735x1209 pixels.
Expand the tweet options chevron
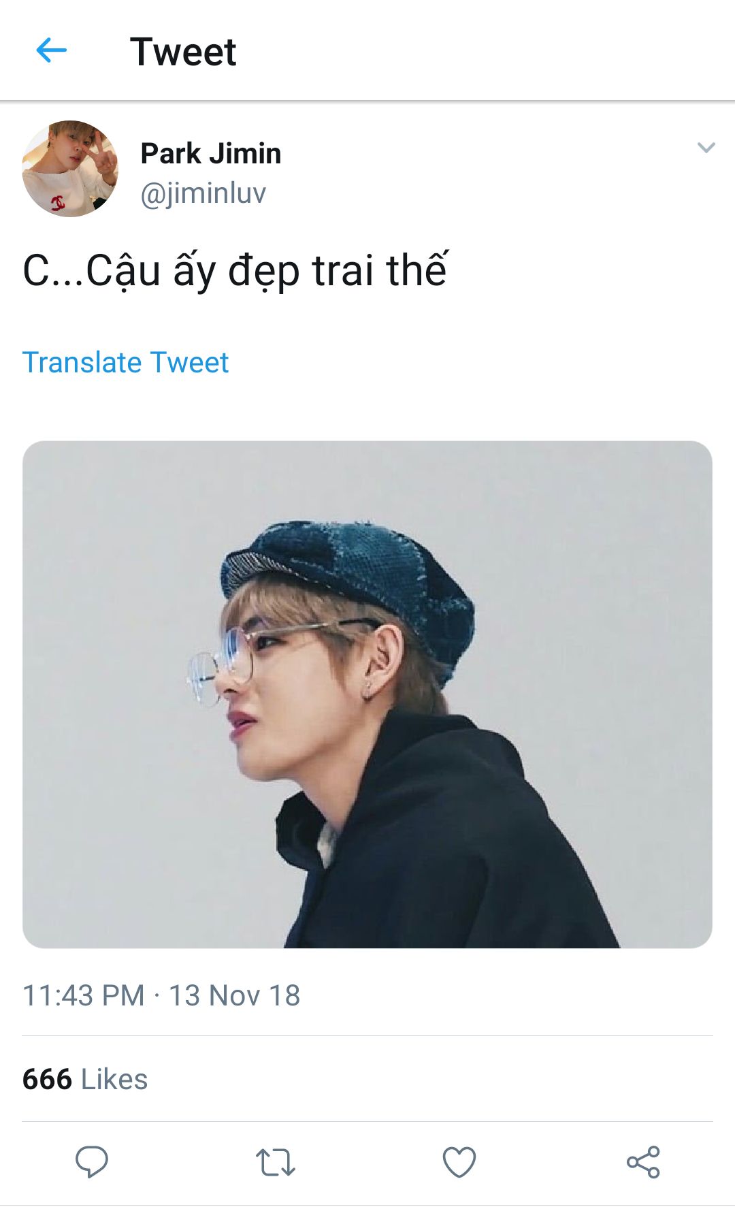click(x=706, y=148)
